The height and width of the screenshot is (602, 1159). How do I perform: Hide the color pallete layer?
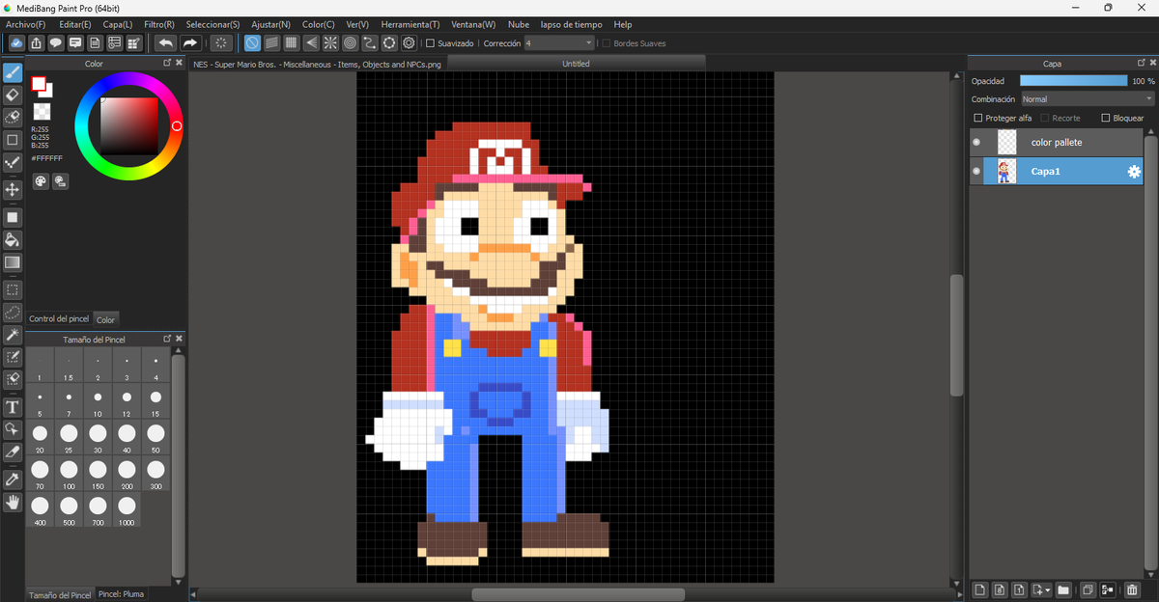pyautogui.click(x=976, y=143)
